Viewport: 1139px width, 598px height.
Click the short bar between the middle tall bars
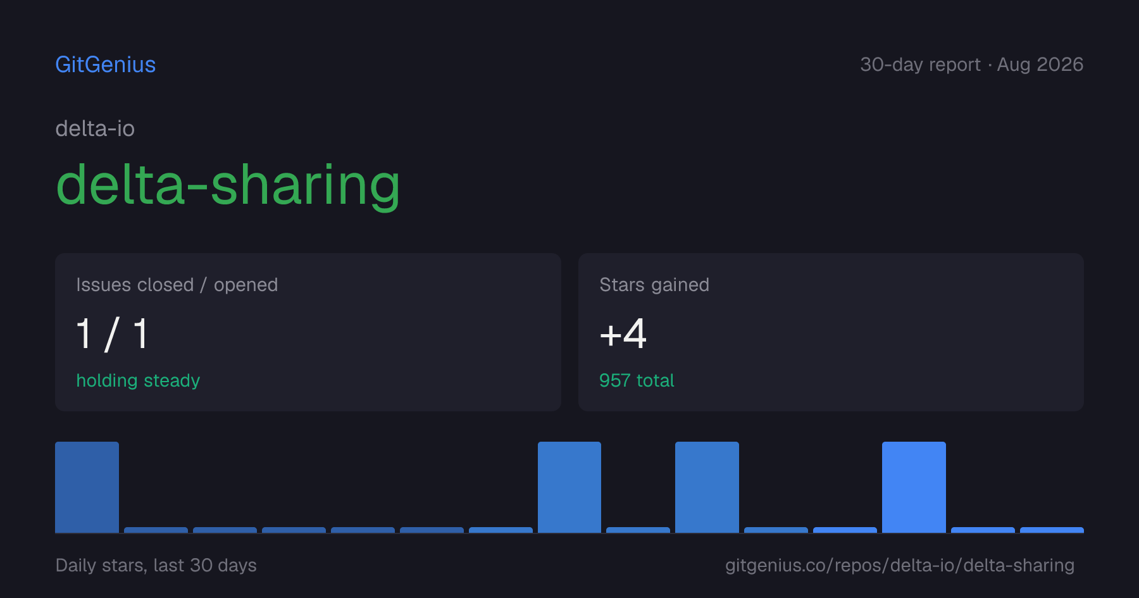[x=638, y=530]
